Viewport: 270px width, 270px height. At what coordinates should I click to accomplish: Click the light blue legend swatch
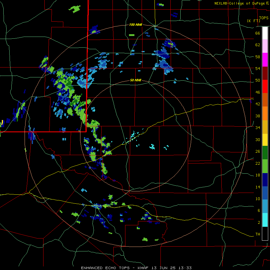(x=265, y=206)
